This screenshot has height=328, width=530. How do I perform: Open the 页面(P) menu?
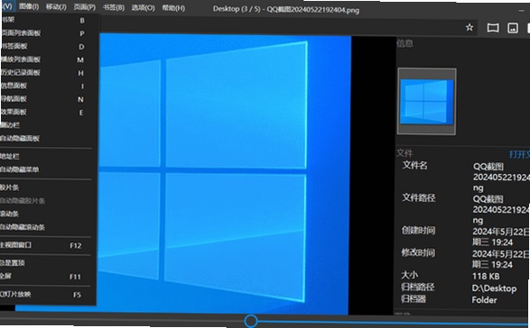point(85,7)
